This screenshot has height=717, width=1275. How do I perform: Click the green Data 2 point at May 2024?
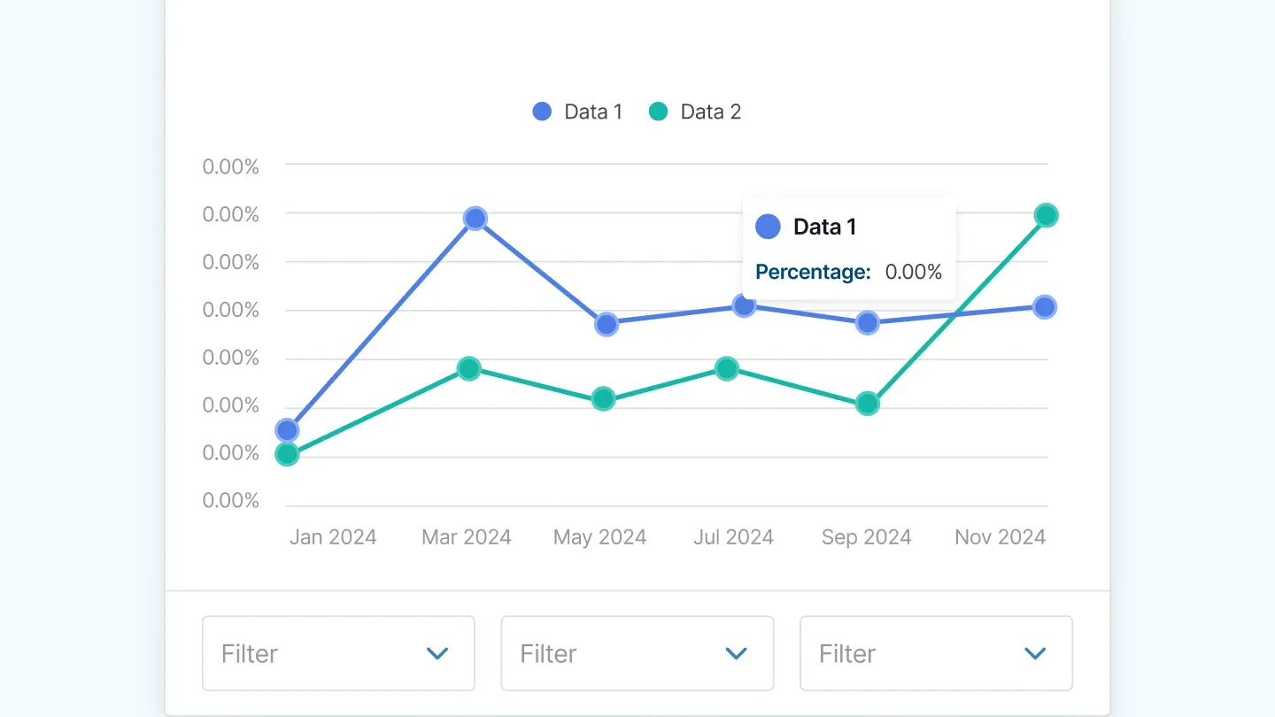[x=603, y=398]
